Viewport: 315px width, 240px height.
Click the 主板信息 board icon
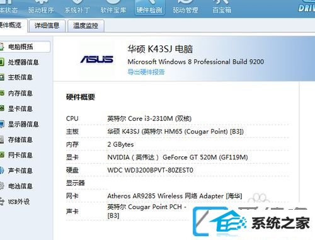tap(2, 77)
